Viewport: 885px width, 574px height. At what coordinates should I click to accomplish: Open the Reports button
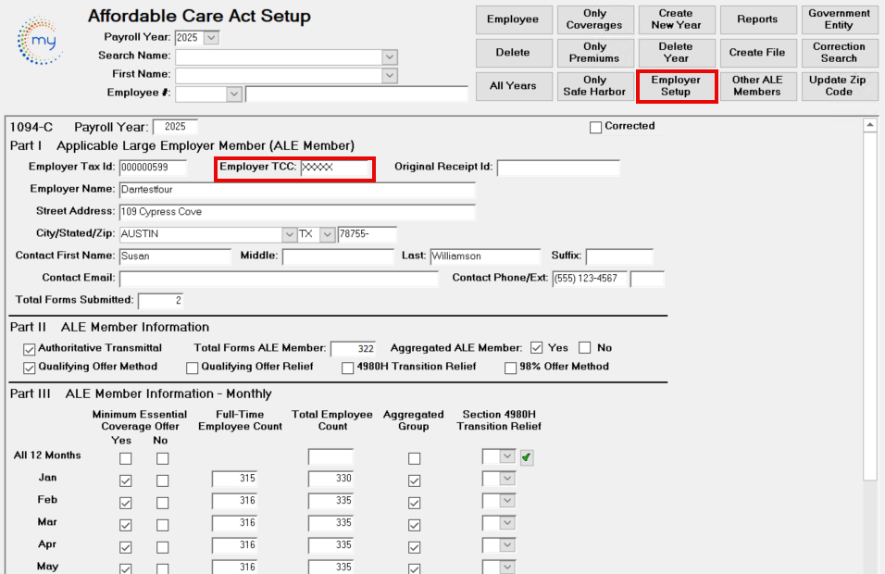[x=756, y=19]
